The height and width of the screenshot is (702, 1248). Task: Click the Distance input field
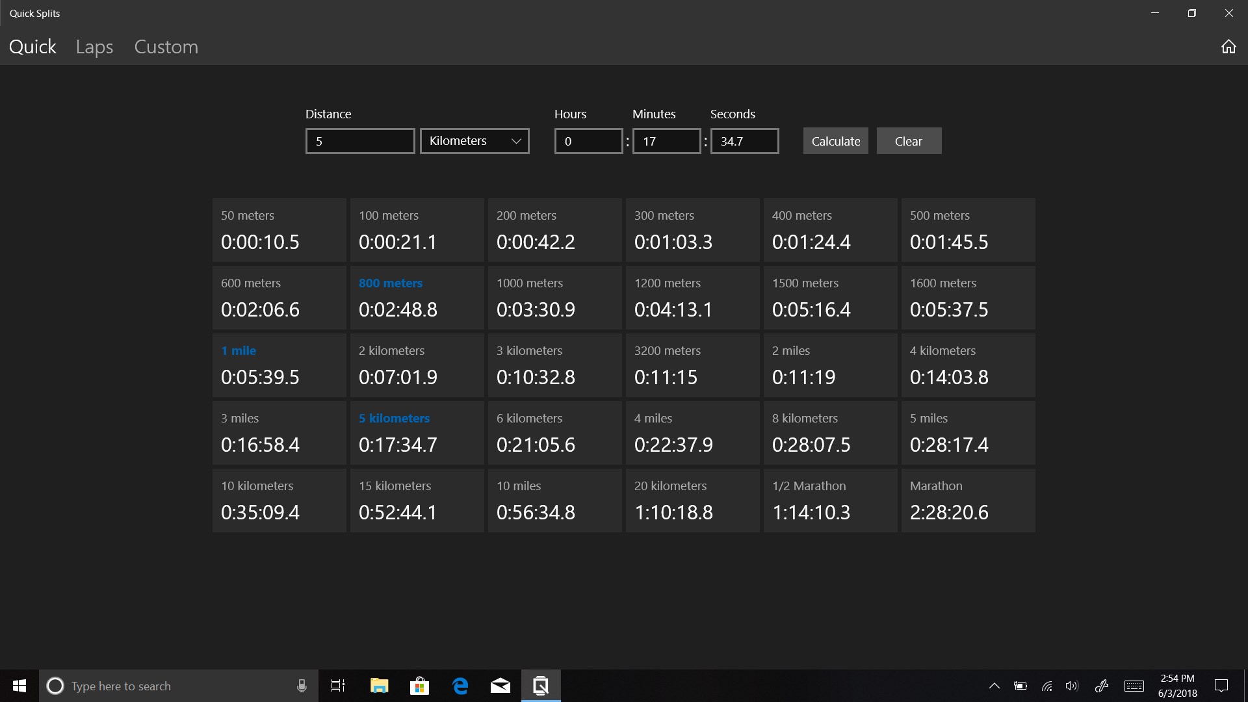(360, 141)
